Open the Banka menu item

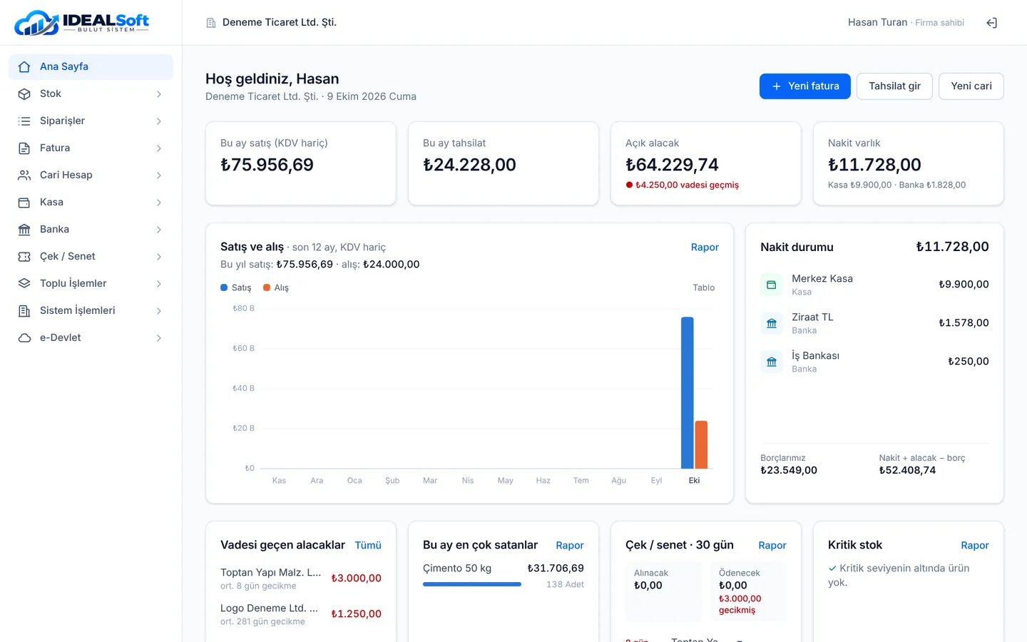[x=91, y=229]
